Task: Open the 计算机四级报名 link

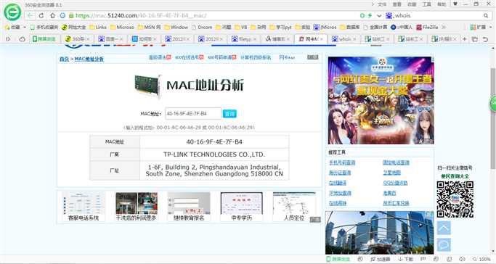Action: click(256, 57)
